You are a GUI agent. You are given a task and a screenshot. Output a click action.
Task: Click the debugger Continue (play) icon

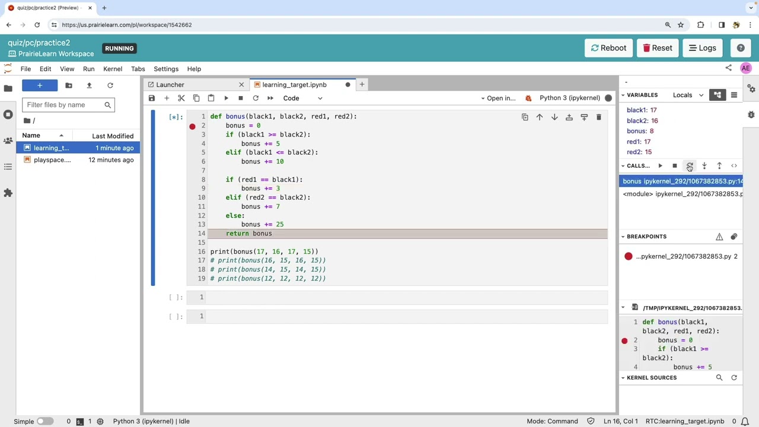pyautogui.click(x=660, y=166)
